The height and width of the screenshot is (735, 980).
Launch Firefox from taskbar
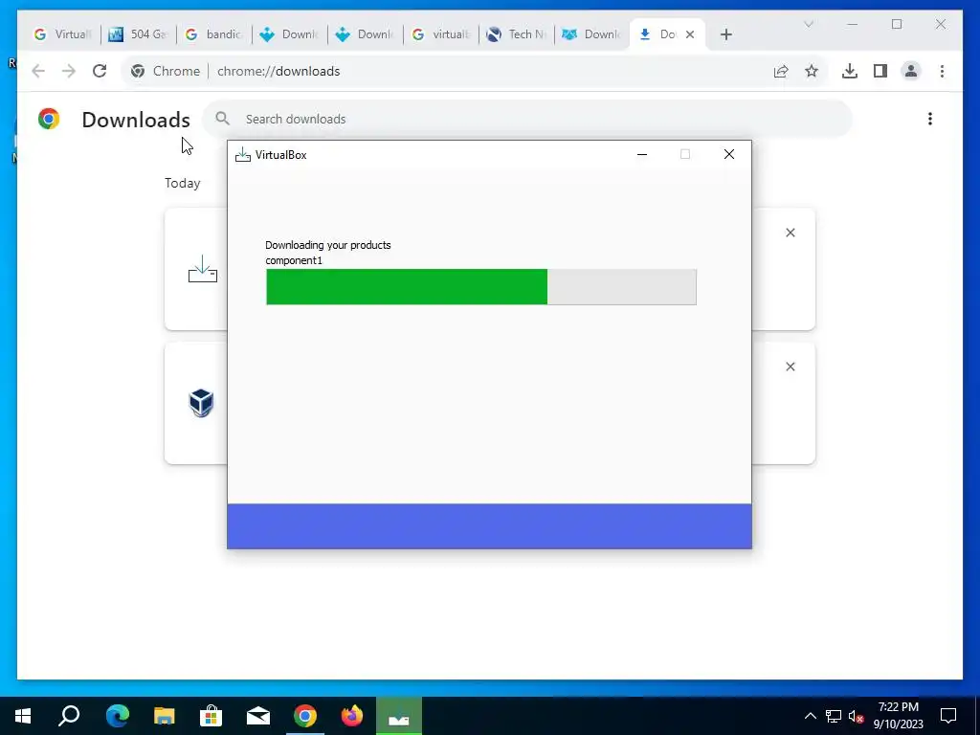click(x=352, y=716)
